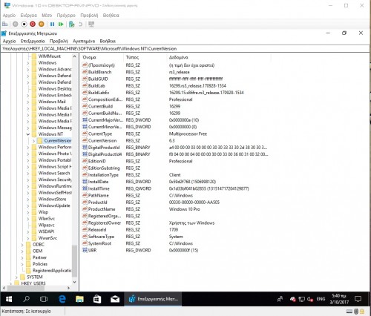Screen dimensions: 371x316
Task: Send Ctrl+Alt+Del via Hyper-V toolbar icon
Action: (x=5, y=24)
